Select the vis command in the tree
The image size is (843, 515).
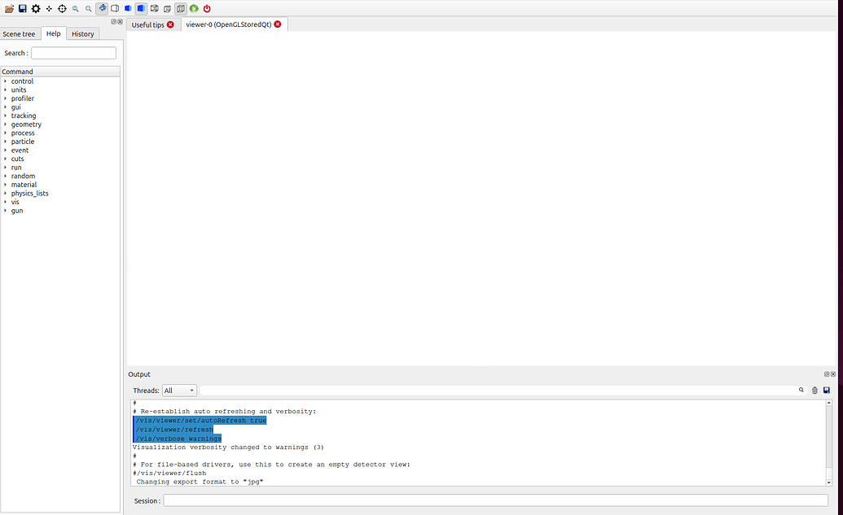coord(15,202)
